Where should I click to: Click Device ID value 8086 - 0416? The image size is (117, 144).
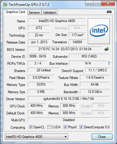pos(38,56)
